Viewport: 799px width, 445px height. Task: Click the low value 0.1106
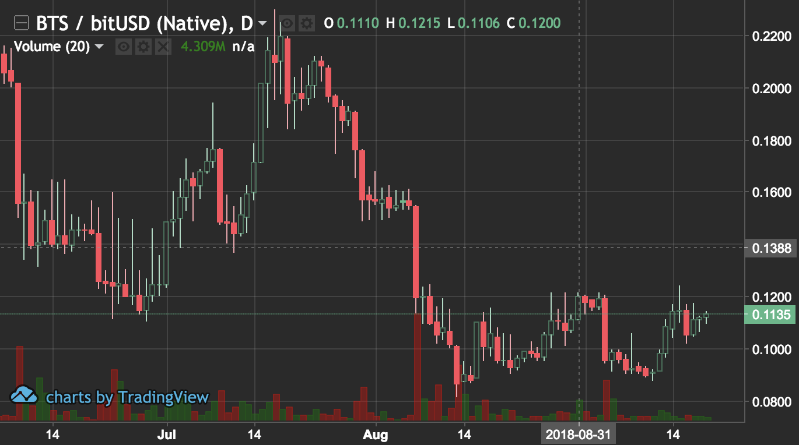tap(479, 24)
